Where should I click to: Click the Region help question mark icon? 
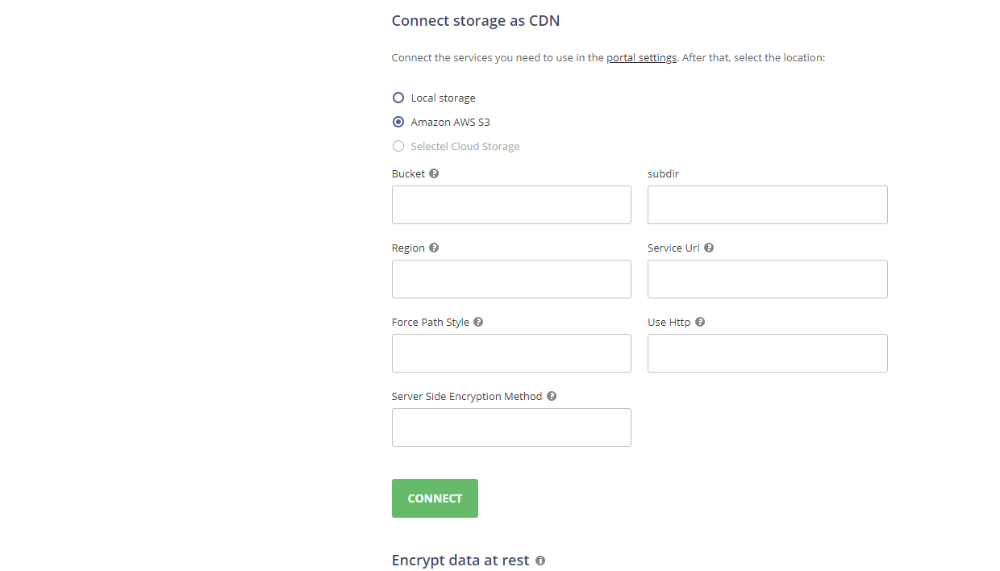(435, 248)
